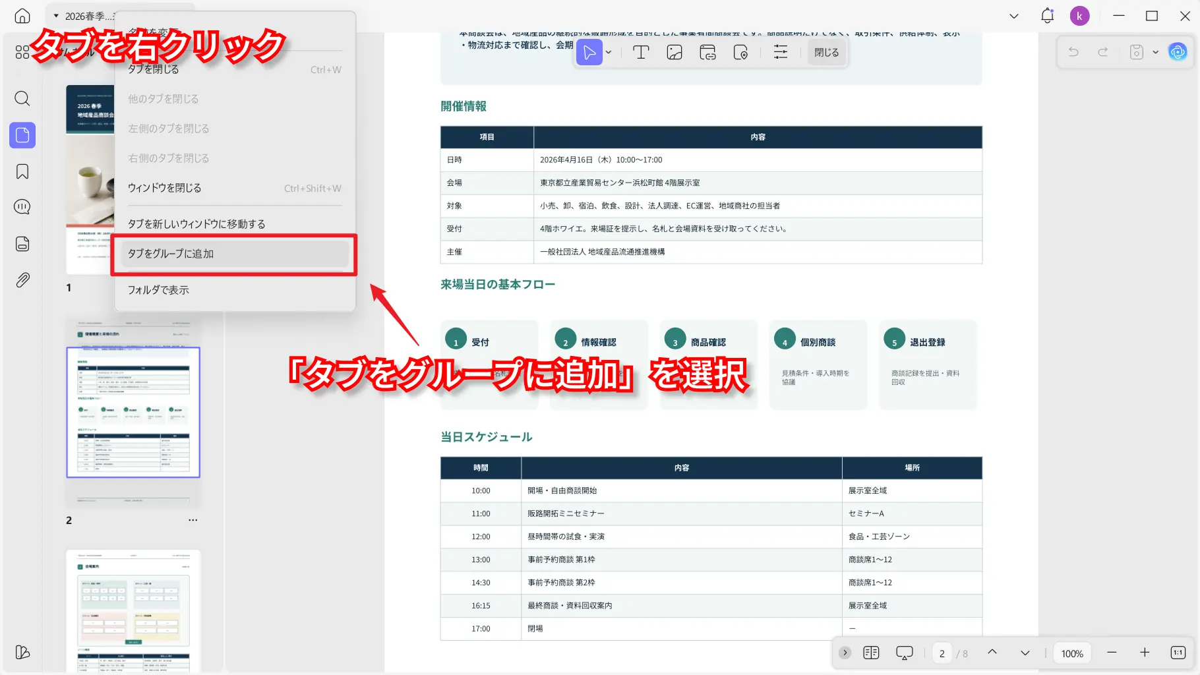Select 'タブを閉じる' in the context menu
1200x675 pixels.
tap(235, 69)
